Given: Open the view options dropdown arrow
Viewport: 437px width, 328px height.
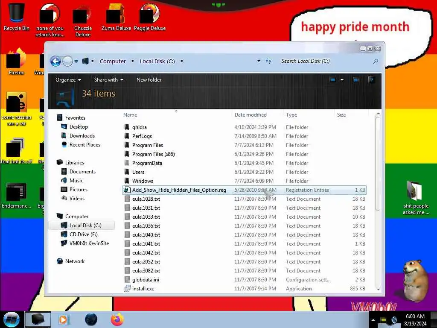Looking at the screenshot, I should click(342, 80).
